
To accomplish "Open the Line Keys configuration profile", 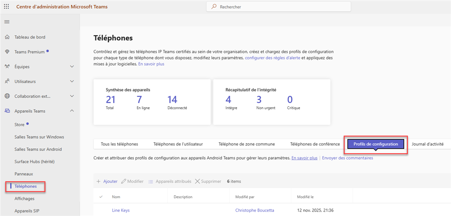I will [x=121, y=210].
